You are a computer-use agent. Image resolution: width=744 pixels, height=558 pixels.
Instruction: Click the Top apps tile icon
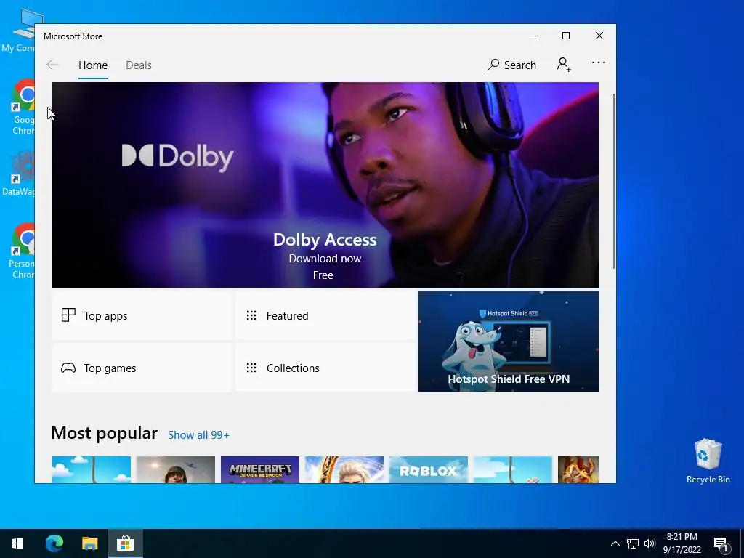[x=68, y=315]
